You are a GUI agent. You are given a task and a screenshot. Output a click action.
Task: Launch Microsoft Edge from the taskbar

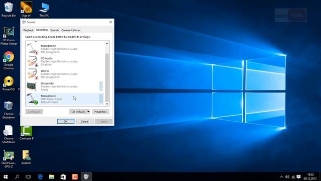(x=40, y=176)
